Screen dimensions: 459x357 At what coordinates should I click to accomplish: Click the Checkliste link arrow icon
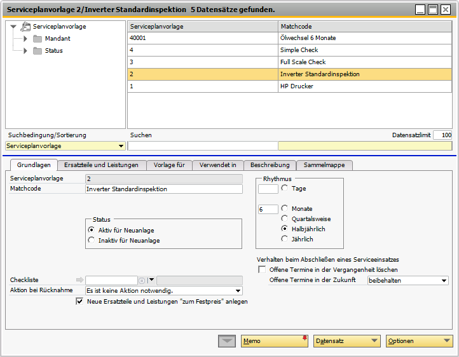click(x=79, y=280)
